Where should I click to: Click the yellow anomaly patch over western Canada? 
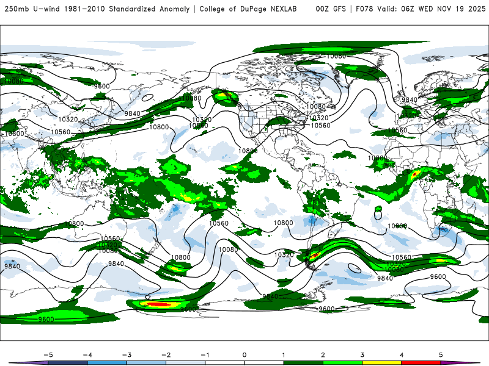pyautogui.click(x=223, y=95)
